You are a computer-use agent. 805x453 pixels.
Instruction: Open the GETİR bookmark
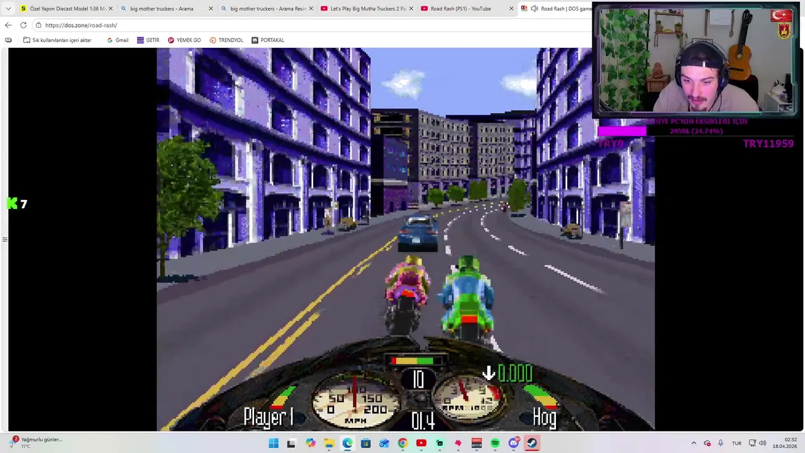pos(148,40)
